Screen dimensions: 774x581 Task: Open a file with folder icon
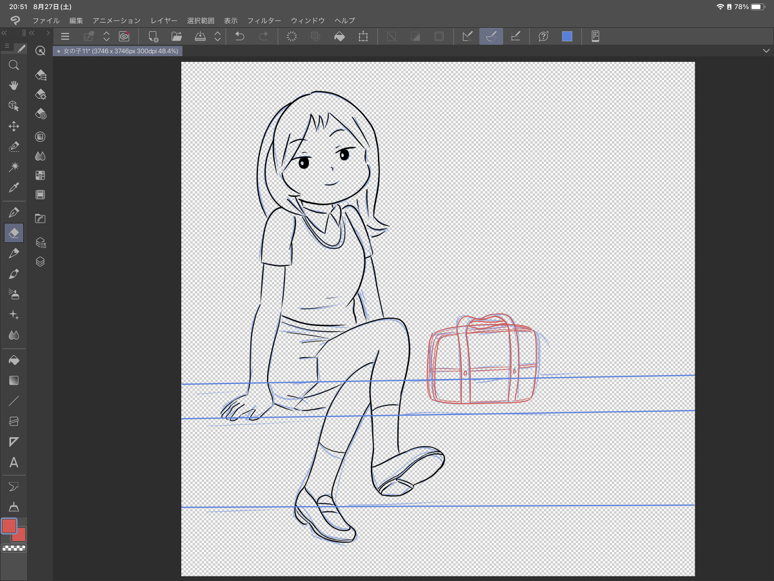click(176, 37)
